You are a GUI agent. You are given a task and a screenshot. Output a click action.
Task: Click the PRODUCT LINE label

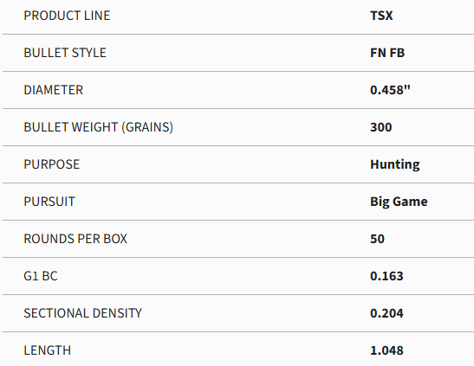[67, 16]
